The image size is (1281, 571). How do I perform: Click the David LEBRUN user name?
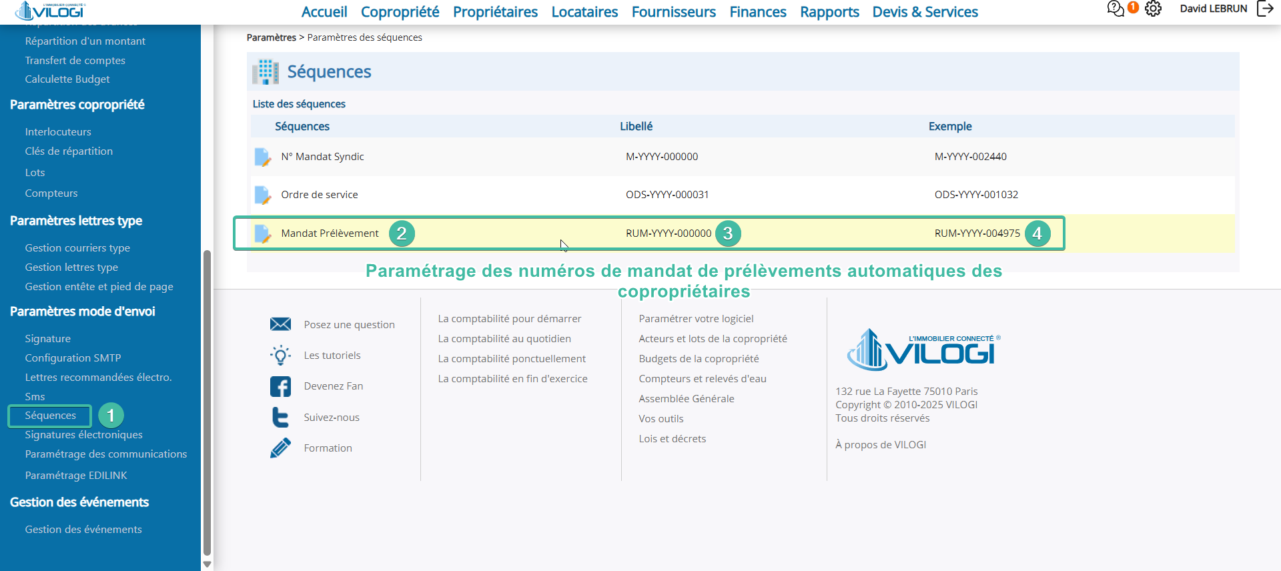click(1214, 9)
